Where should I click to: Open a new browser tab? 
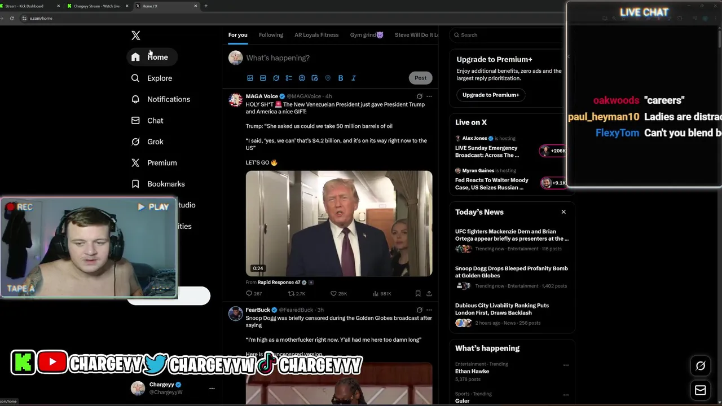[206, 6]
